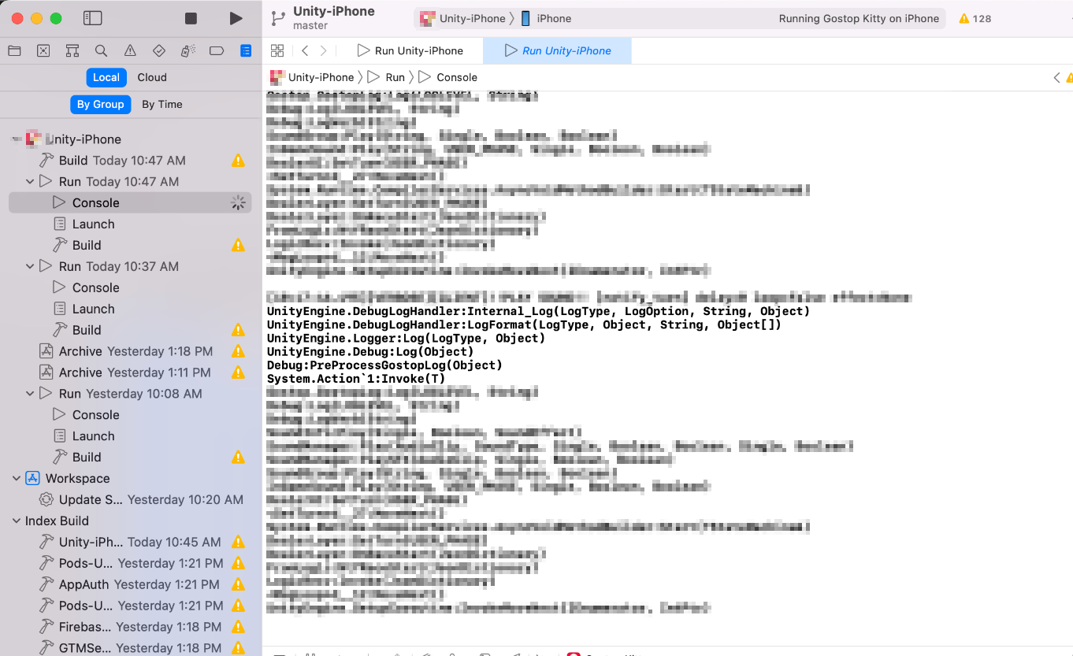Choose the iPhone run destination
Image resolution: width=1073 pixels, height=656 pixels.
coord(546,18)
